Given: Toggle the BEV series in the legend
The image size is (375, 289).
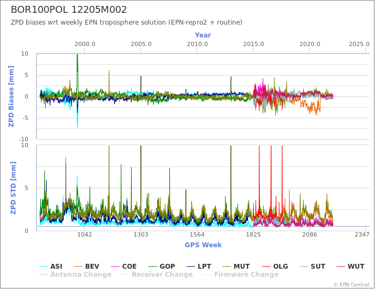Looking at the screenshot, I should pos(86,267).
